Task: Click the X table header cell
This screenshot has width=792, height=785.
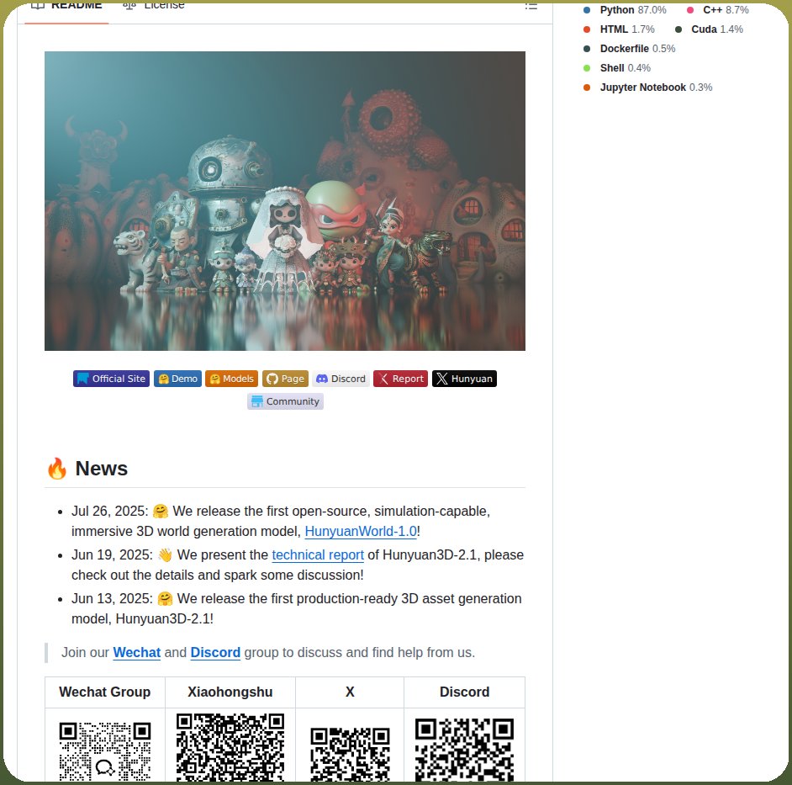Action: [x=350, y=692]
